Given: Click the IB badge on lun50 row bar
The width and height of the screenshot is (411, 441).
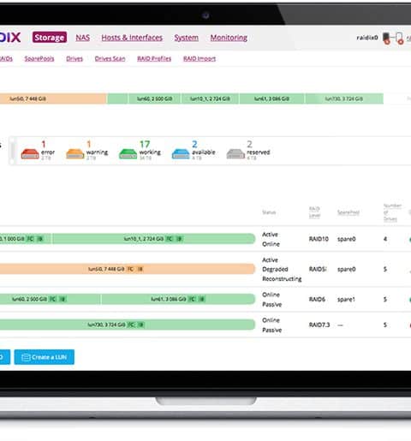Looking at the screenshot, I should point(140,269).
